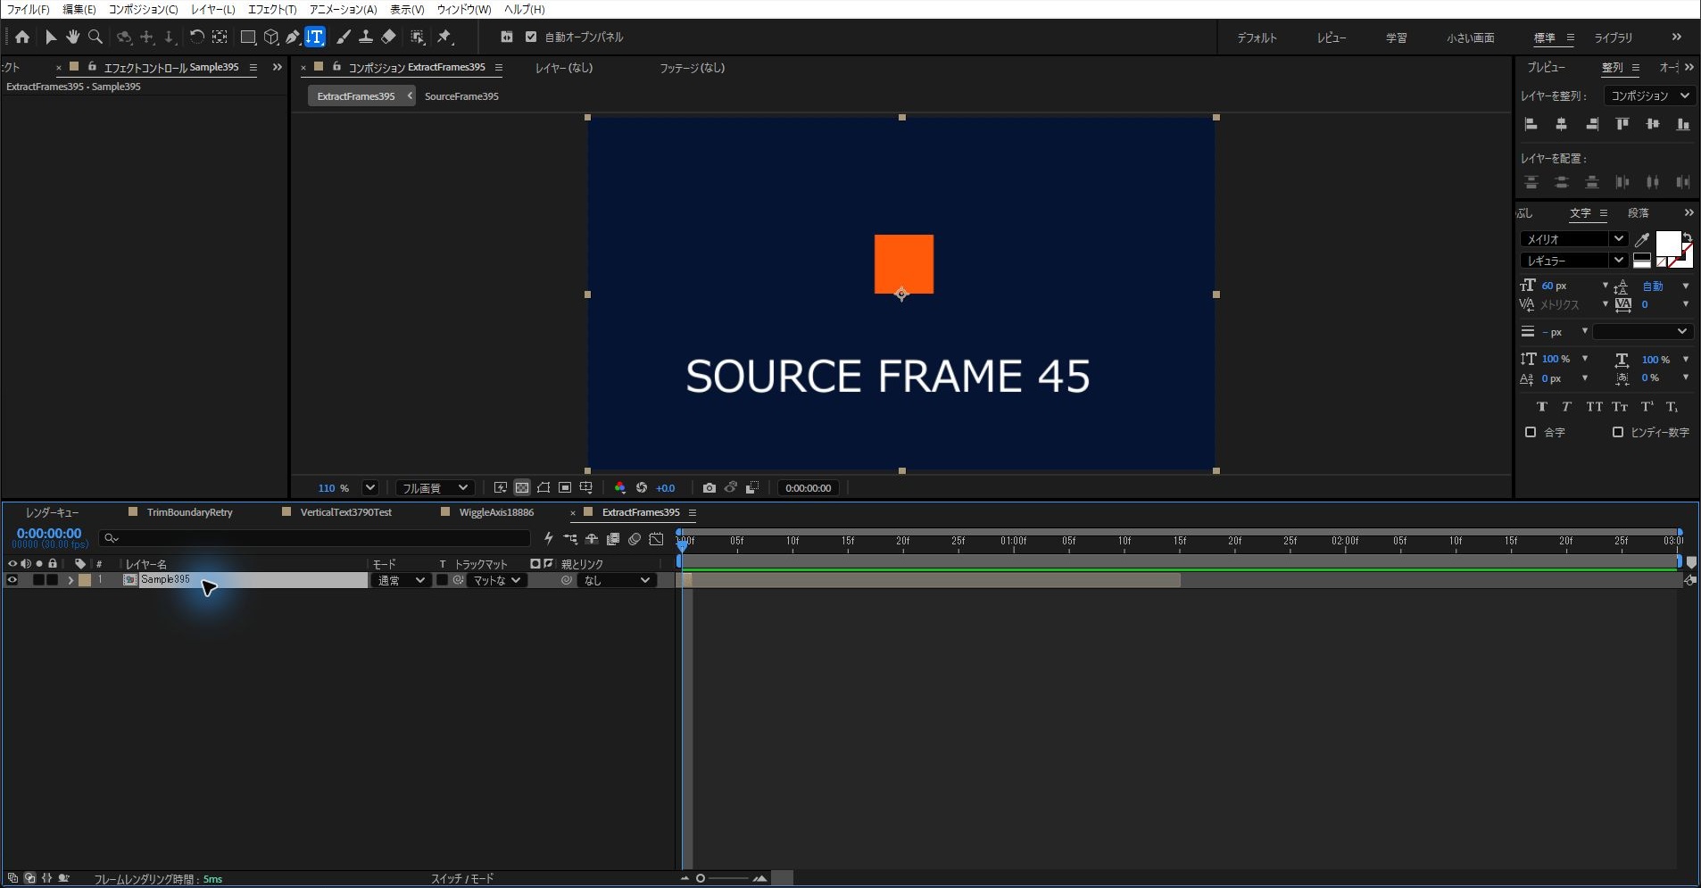1701x888 pixels.
Task: Switch to the WiggleAxis18886 timeline tab
Action: (496, 512)
